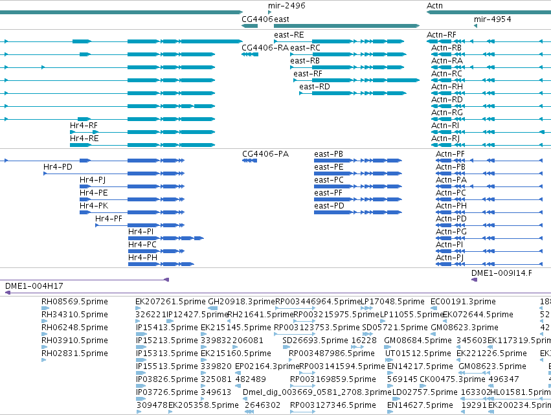This screenshot has width=551, height=415.
Task: Open the Dmel_dig_003669_0581_2708.3prime EST
Action: 317,392
